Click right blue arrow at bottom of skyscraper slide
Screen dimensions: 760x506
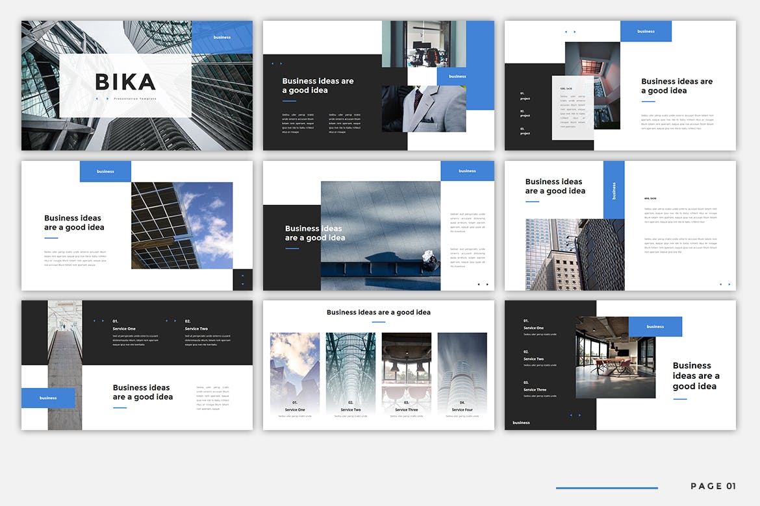coord(729,284)
